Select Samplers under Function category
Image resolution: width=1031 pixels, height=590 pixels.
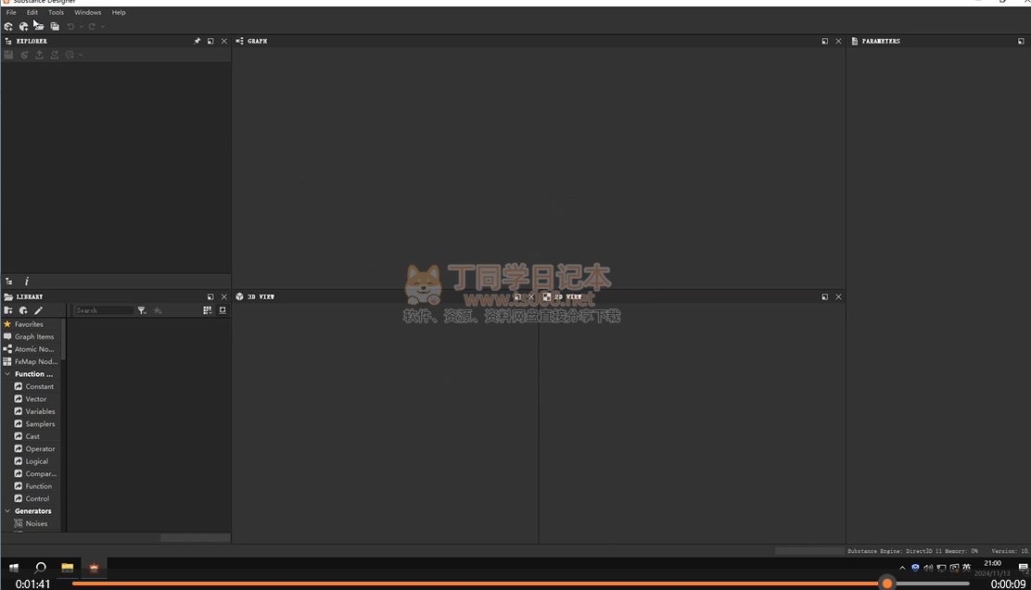point(36,424)
